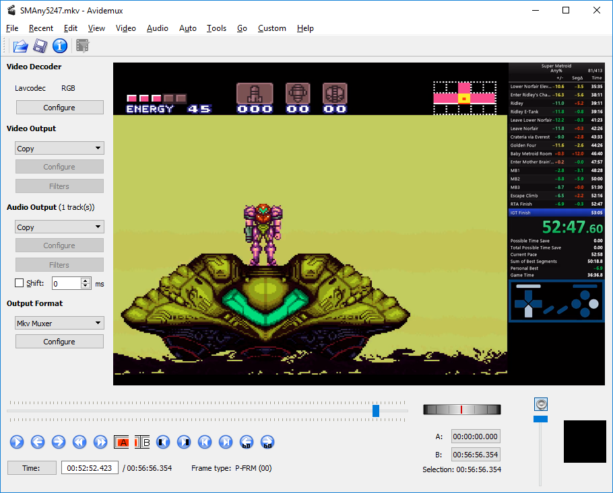This screenshot has height=493, width=613.
Task: Open the Help menu
Action: tap(305, 28)
